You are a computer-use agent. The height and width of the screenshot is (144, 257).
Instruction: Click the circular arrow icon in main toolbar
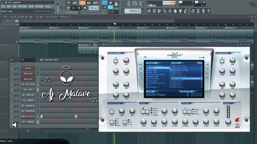pyautogui.click(x=193, y=11)
